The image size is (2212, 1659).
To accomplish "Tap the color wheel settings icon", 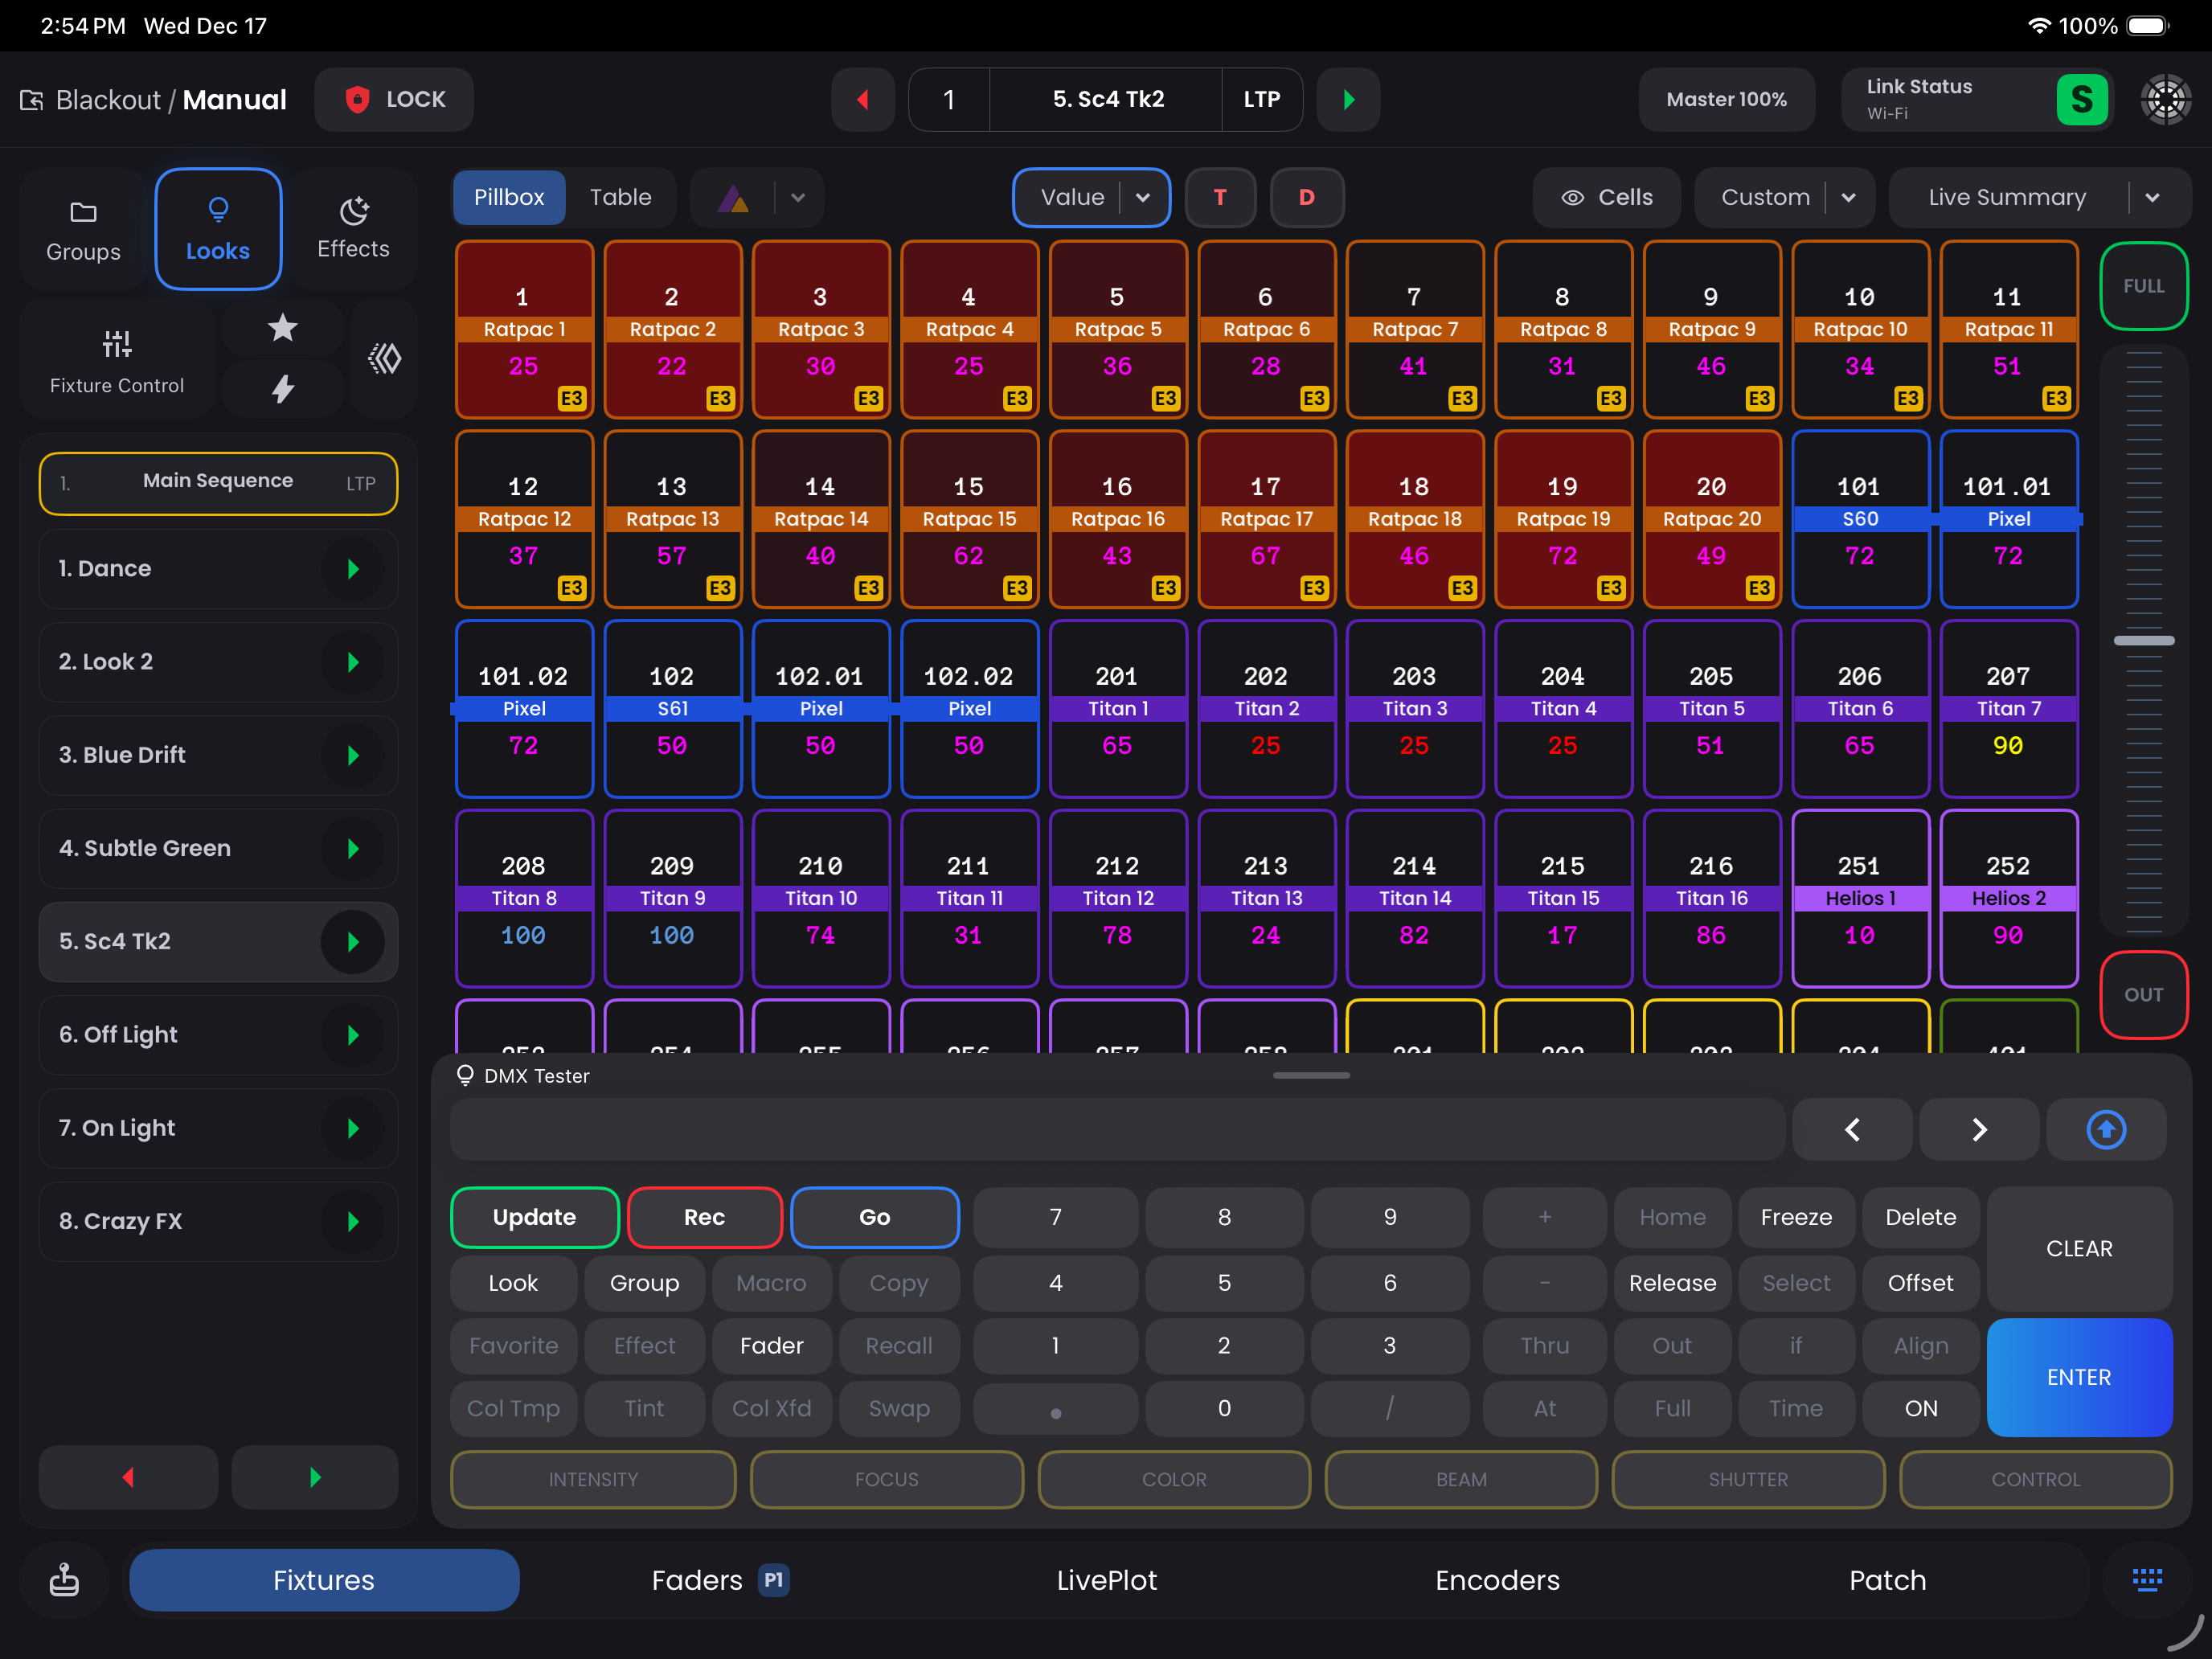I will click(2166, 100).
